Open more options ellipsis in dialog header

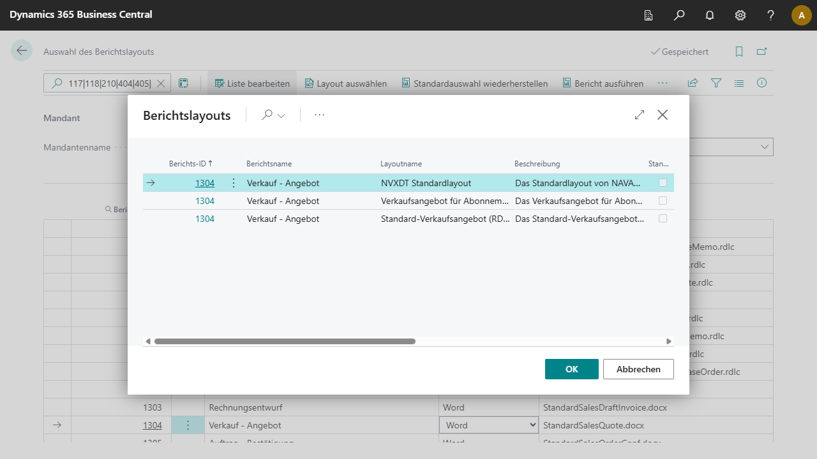pyautogui.click(x=320, y=115)
